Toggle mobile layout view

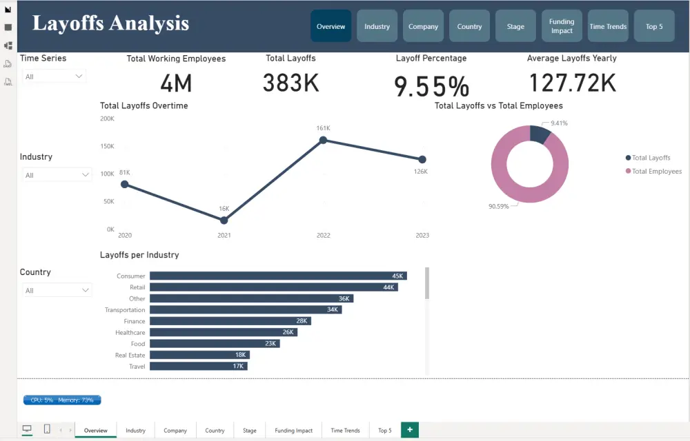pos(46,429)
